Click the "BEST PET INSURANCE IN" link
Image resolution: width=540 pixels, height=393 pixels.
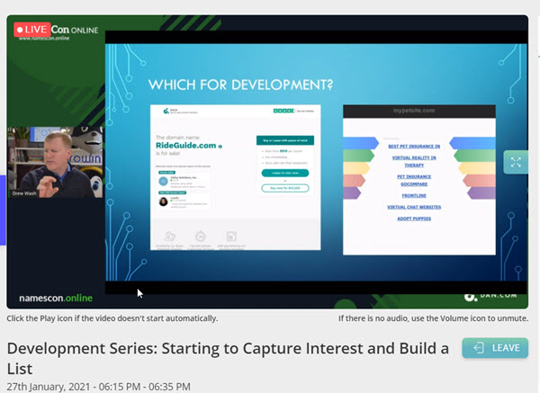pos(414,147)
